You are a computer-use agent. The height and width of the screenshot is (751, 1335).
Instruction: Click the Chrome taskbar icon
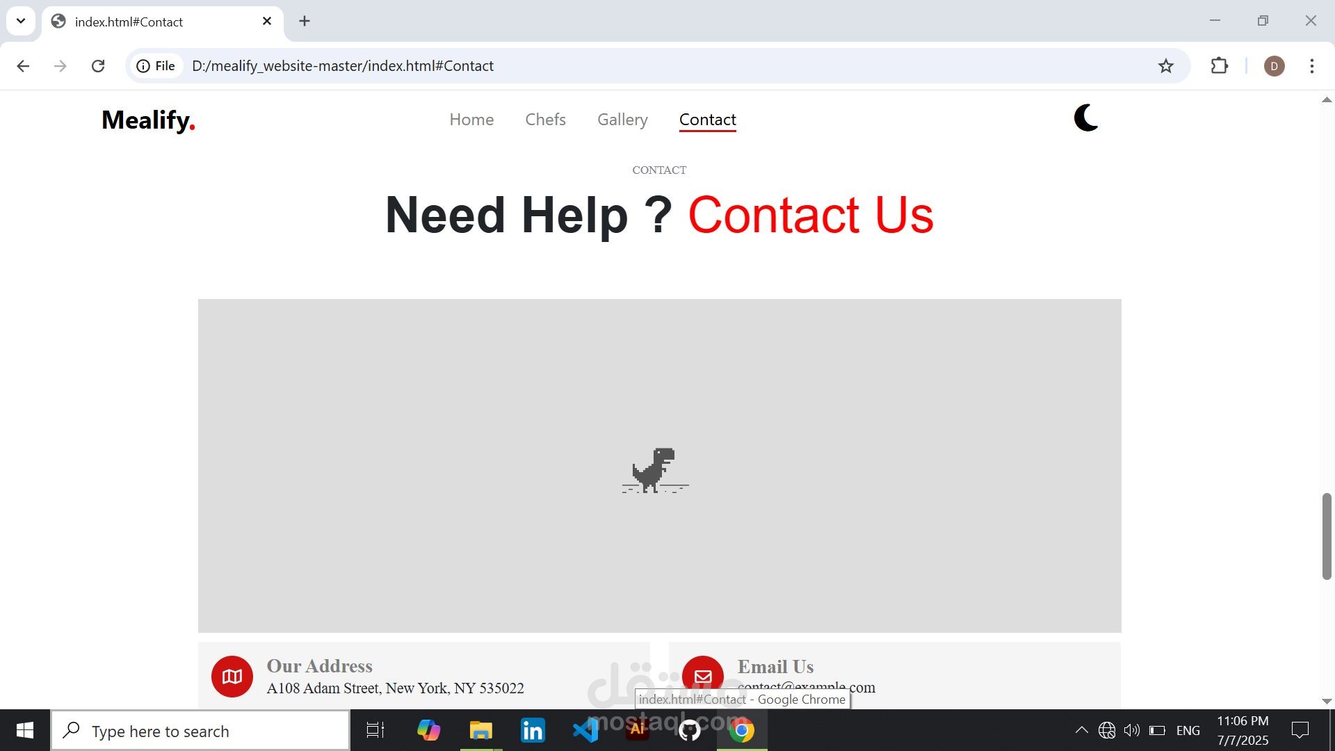[x=741, y=731]
